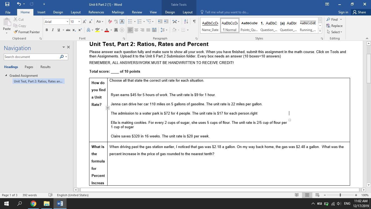371x209 pixels.
Task: Open the References tab
Action: [96, 12]
